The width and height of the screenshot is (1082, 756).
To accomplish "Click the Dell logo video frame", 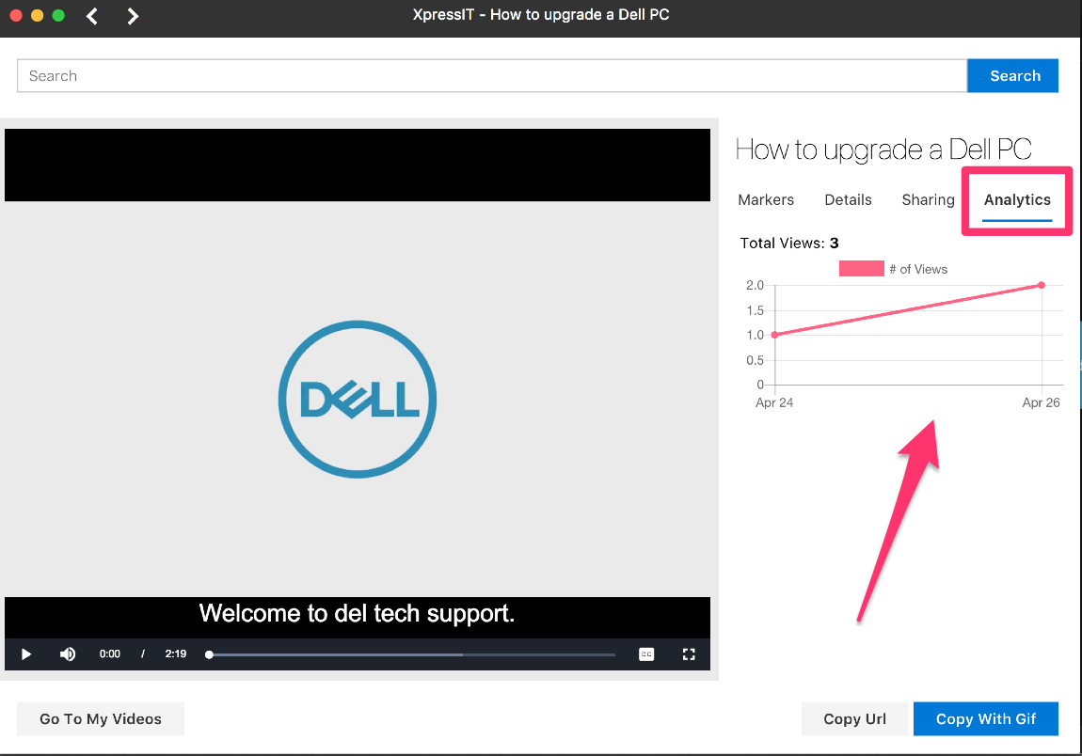I will 358,400.
